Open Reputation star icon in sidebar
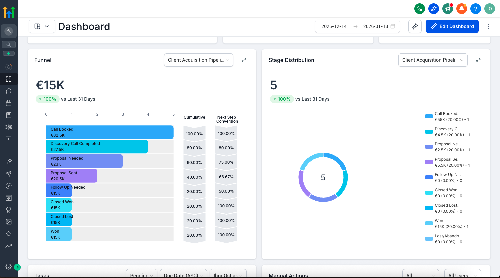Screen dimensions: 500x278 point(9,234)
